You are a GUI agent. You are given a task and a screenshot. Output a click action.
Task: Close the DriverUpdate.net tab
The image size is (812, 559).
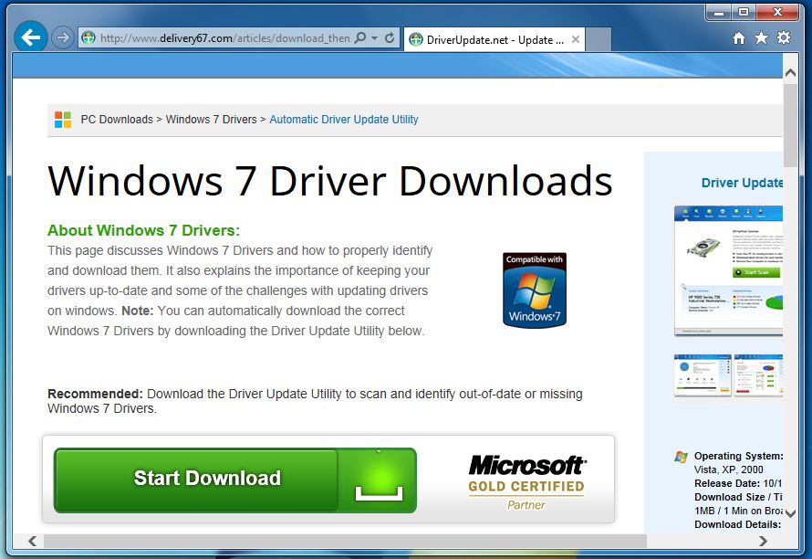click(x=576, y=39)
